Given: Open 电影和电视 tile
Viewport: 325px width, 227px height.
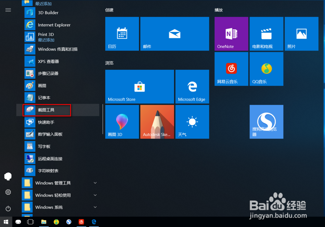Looking at the screenshot, I should pos(266,34).
